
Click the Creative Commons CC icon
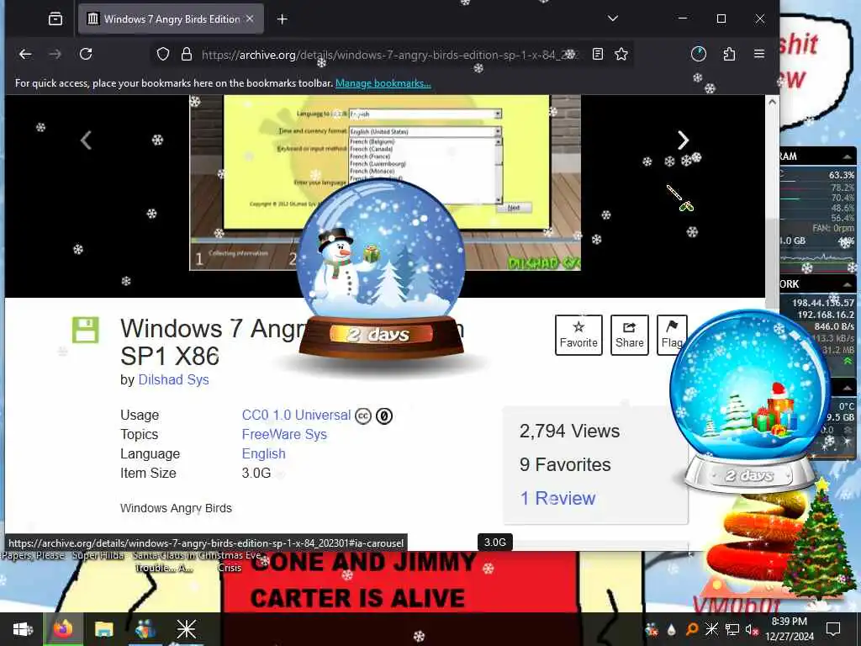pyautogui.click(x=363, y=416)
